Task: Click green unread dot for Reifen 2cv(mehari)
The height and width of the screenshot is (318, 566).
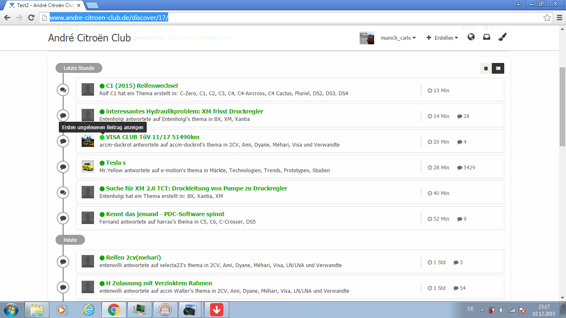Action: coord(102,258)
